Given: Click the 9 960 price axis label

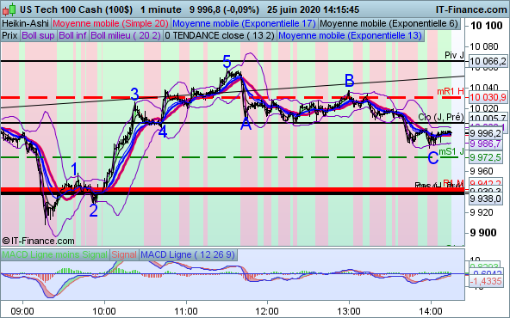Looking at the screenshot, I should pos(482,171).
